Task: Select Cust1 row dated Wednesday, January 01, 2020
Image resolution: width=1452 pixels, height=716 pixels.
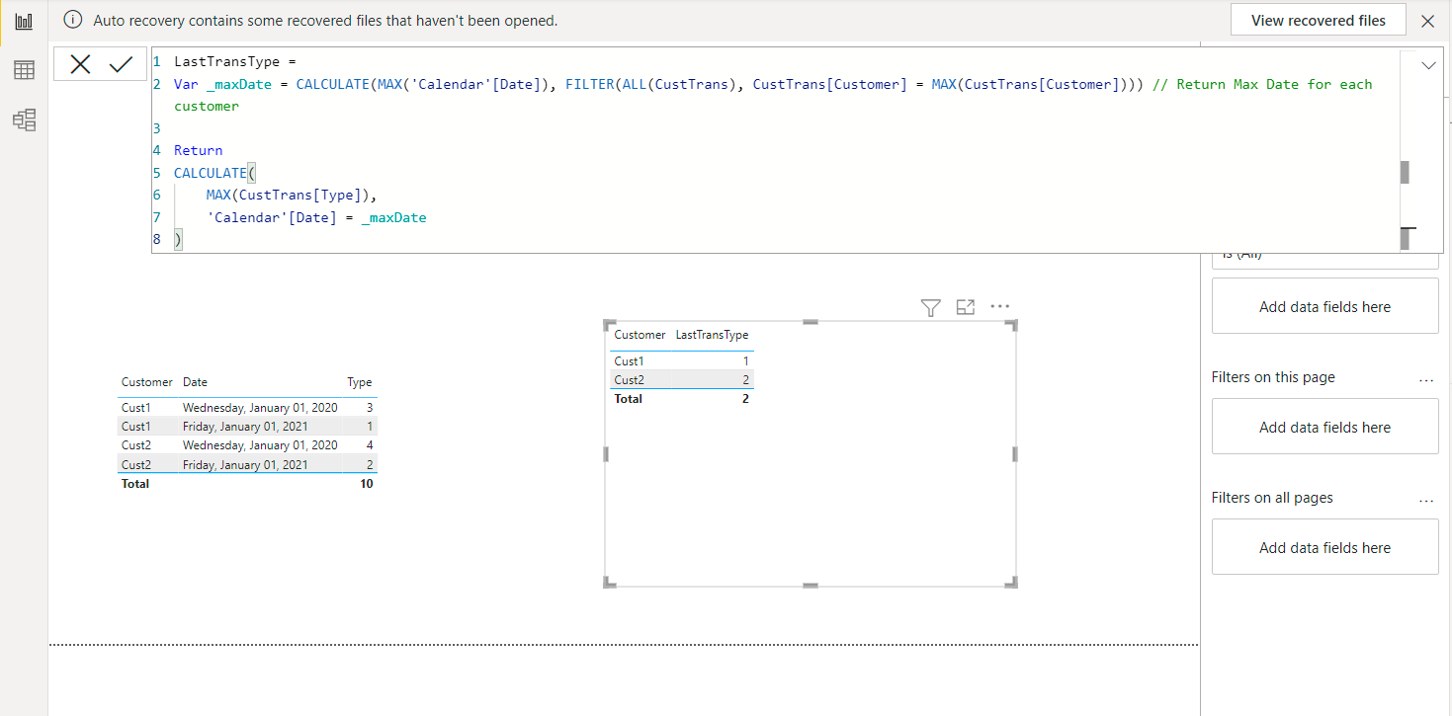Action: (x=247, y=408)
